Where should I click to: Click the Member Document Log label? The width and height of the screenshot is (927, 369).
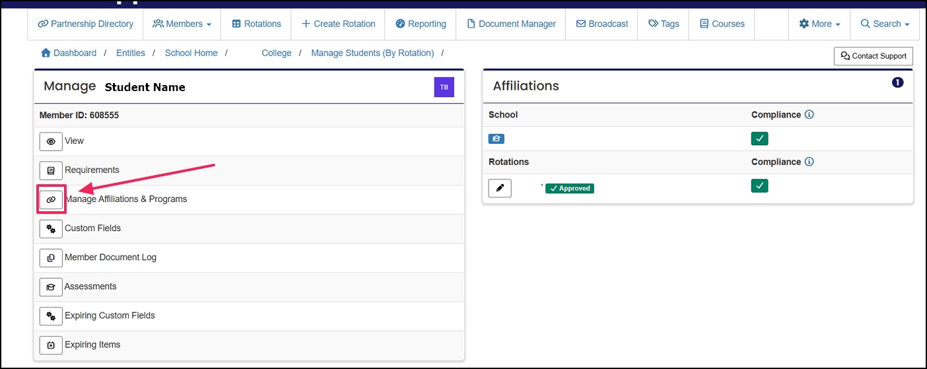tap(110, 257)
